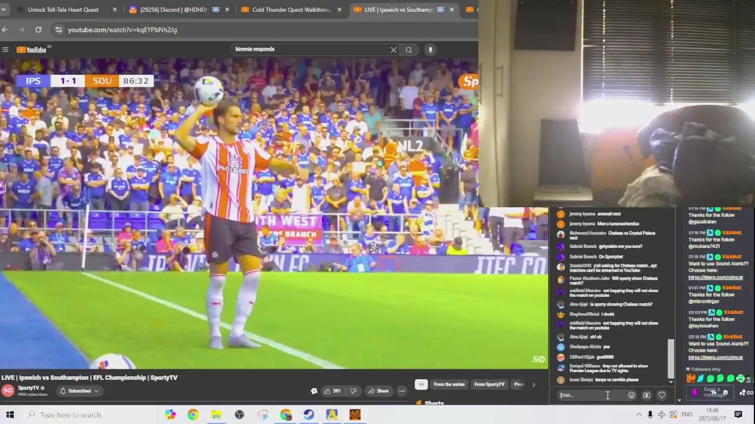The height and width of the screenshot is (424, 755).
Task: Show more filter chips with right chevron
Action: [534, 385]
